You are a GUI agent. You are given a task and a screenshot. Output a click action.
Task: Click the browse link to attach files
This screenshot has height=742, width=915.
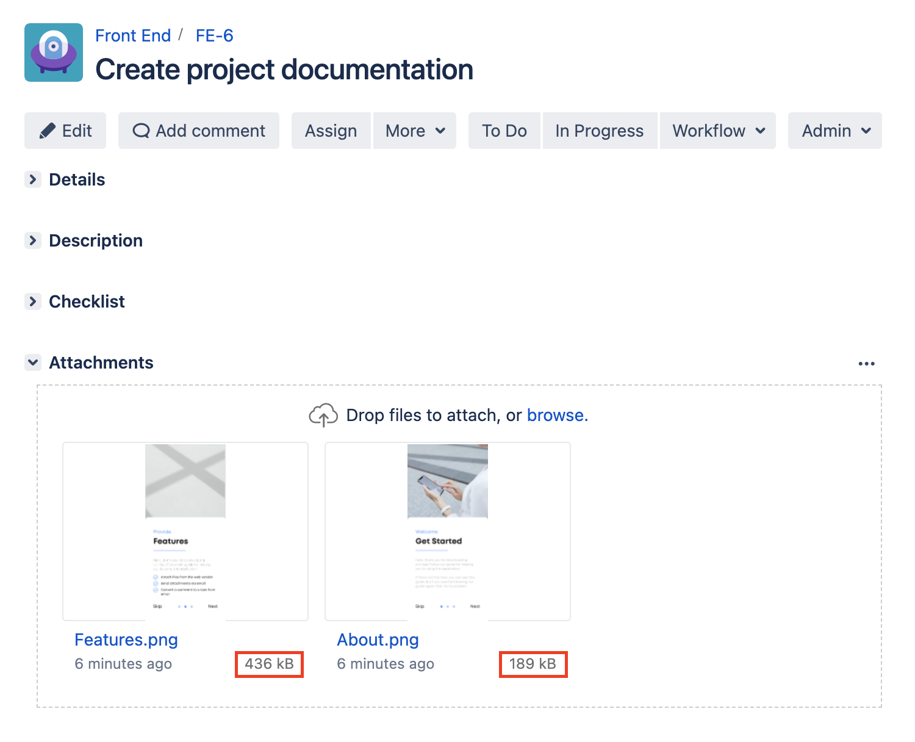(556, 416)
